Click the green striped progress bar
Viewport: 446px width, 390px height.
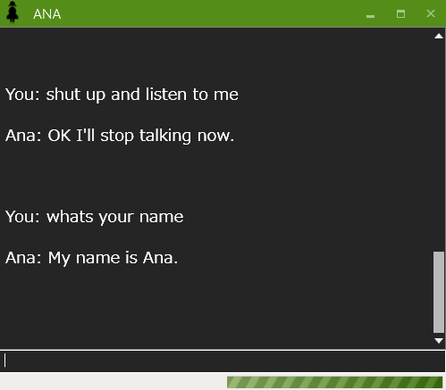334,382
